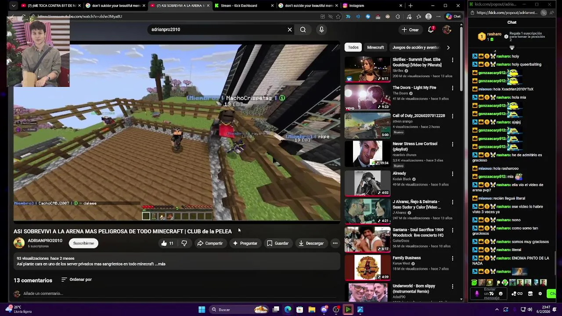Click the Kick chat microphone icon
The height and width of the screenshot is (316, 562).
coord(477,294)
